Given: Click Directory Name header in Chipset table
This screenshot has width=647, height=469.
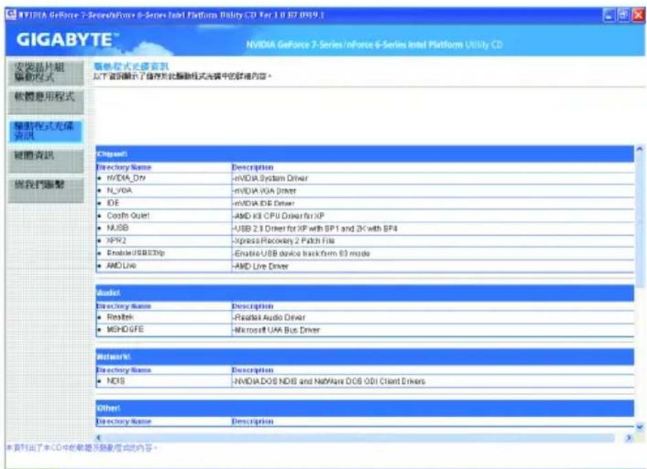Looking at the screenshot, I should click(x=123, y=167).
